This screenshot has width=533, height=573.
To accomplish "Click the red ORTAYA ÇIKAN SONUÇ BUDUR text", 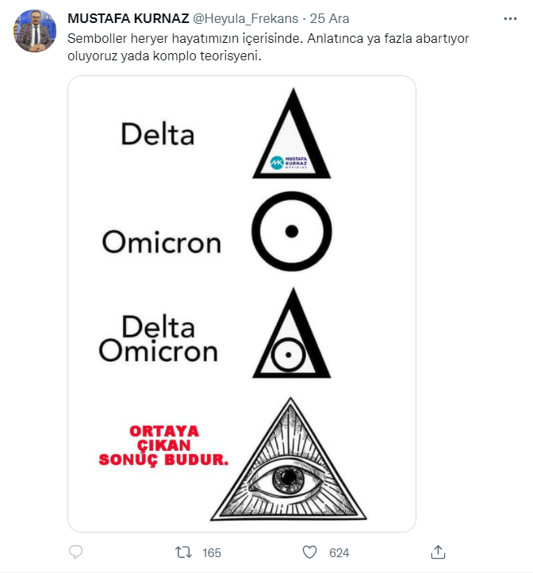I will pyautogui.click(x=163, y=444).
